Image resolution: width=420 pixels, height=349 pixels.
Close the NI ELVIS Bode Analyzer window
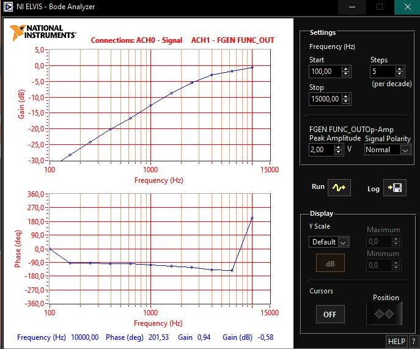click(407, 7)
